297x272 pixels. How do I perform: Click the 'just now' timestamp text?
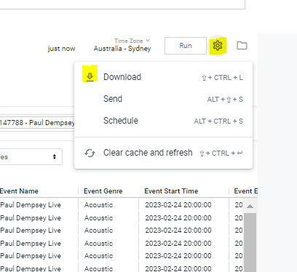(x=62, y=49)
